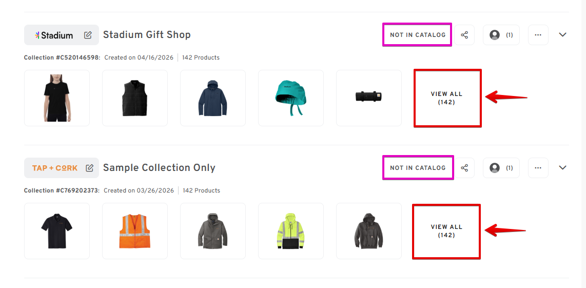The width and height of the screenshot is (586, 288).
Task: Select the orange safety vest product thumbnail
Action: click(135, 231)
